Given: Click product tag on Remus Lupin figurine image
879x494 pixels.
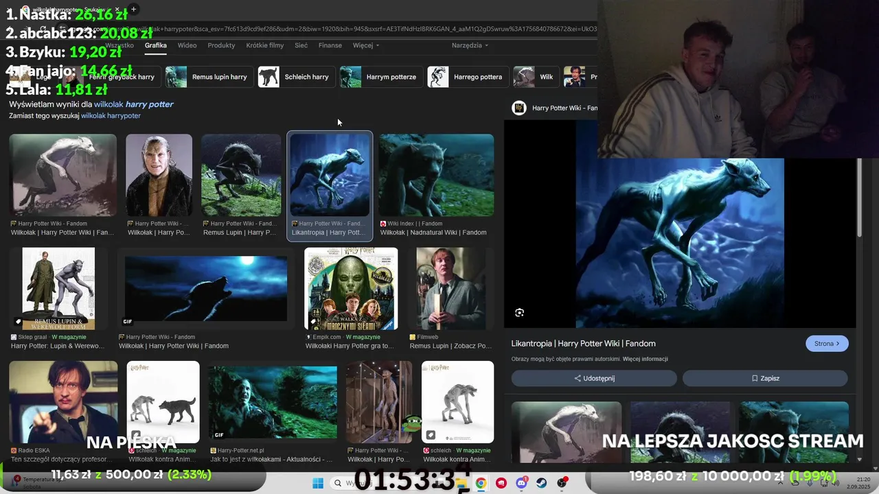Looking at the screenshot, I should coord(19,321).
